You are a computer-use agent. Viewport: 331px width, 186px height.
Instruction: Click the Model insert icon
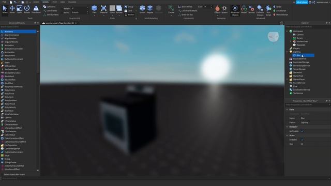point(244,9)
